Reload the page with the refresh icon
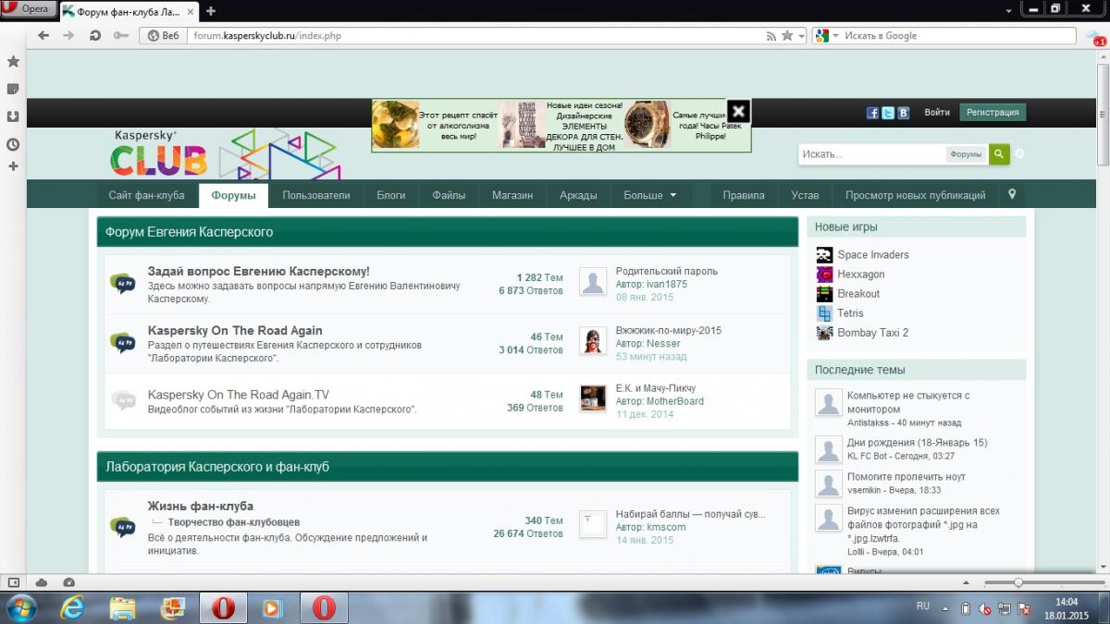 [94, 35]
